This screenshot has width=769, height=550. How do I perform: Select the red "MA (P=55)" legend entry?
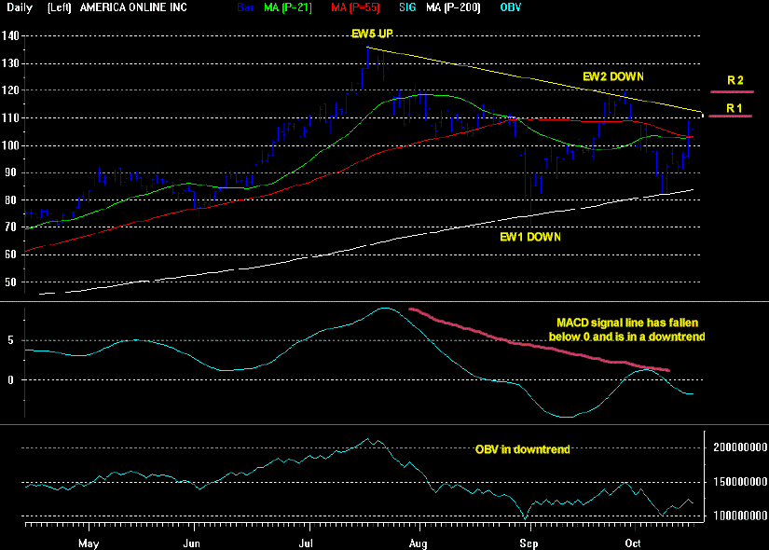(355, 7)
